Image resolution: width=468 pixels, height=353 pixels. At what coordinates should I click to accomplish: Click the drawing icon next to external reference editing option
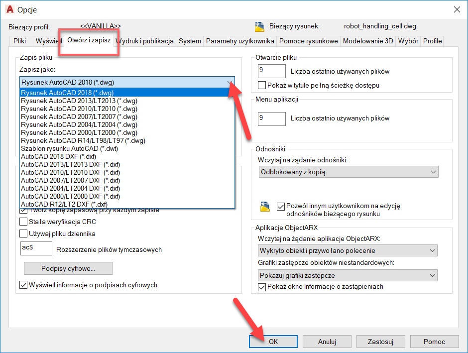[x=265, y=206]
